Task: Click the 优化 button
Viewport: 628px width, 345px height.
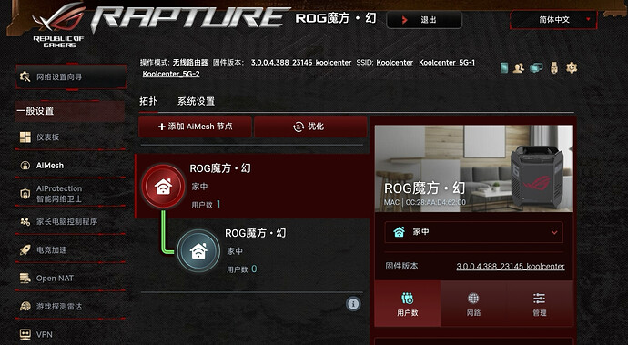Action: coord(310,127)
